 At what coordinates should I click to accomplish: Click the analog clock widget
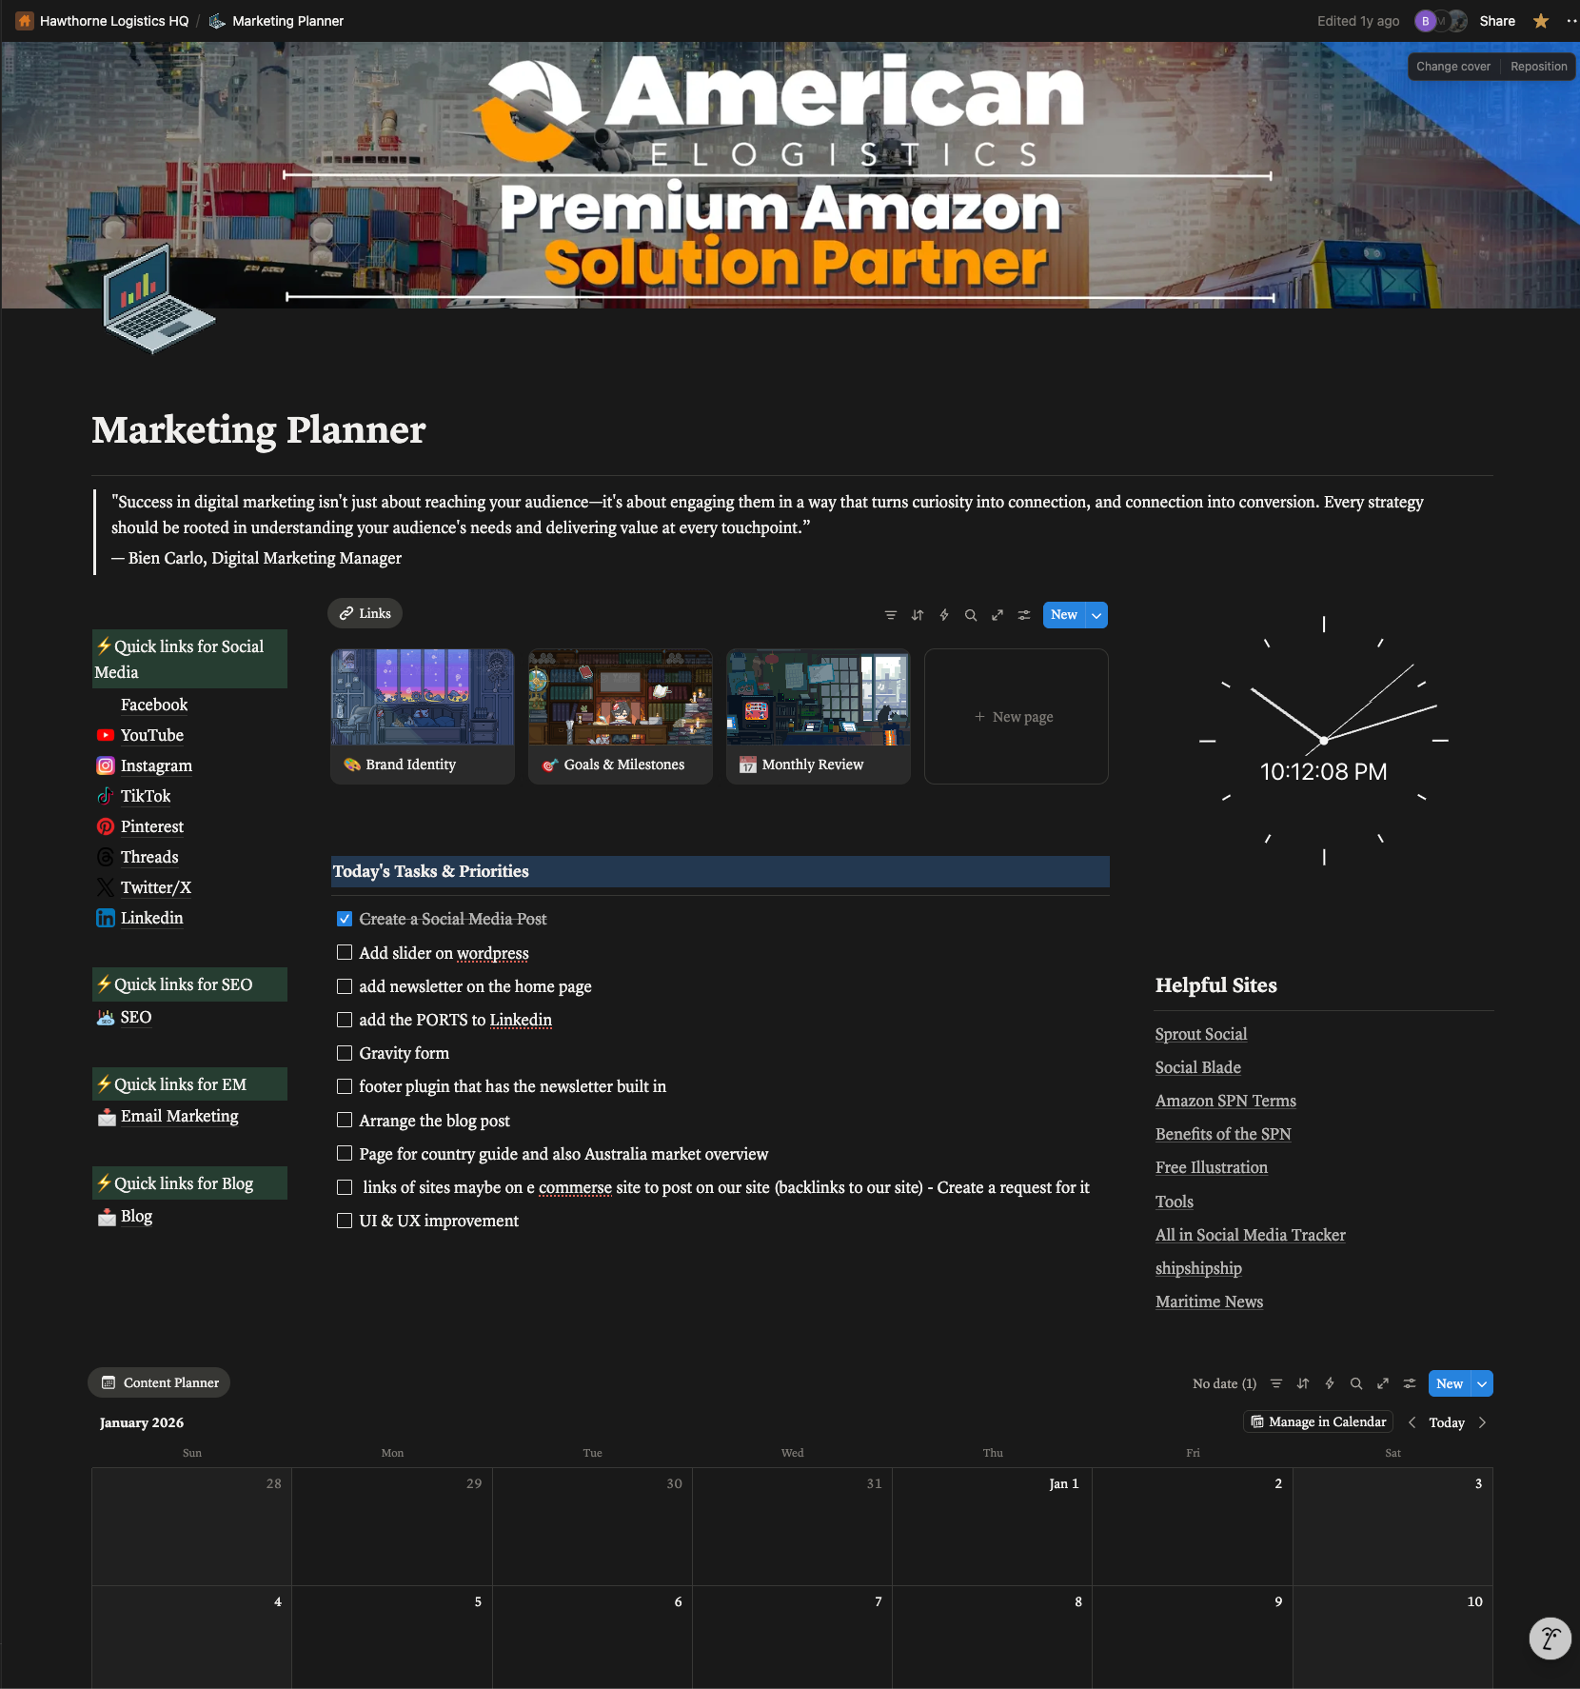[x=1323, y=740]
